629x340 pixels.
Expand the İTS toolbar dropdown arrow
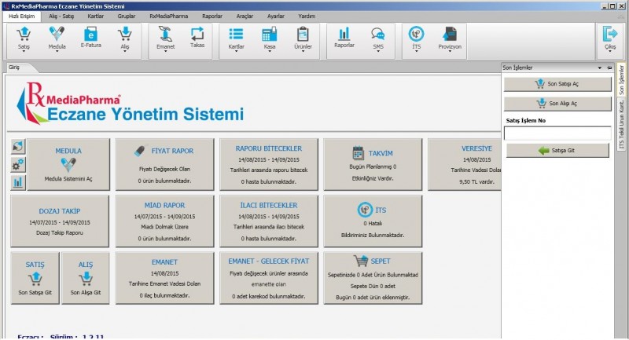[x=416, y=53]
